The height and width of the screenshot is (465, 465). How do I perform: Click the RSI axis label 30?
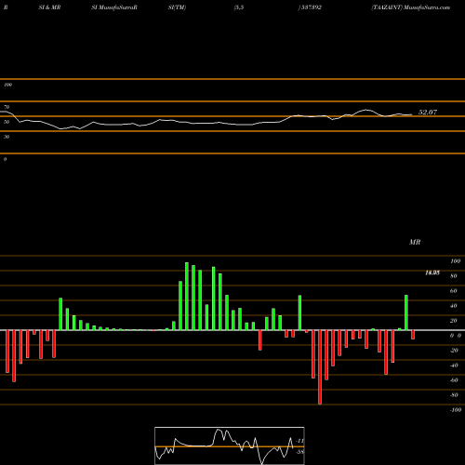pyautogui.click(x=7, y=137)
